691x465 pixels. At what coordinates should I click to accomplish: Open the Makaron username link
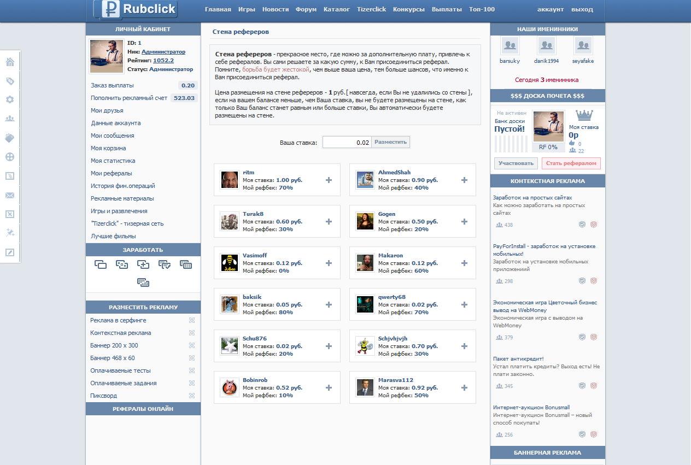click(390, 255)
